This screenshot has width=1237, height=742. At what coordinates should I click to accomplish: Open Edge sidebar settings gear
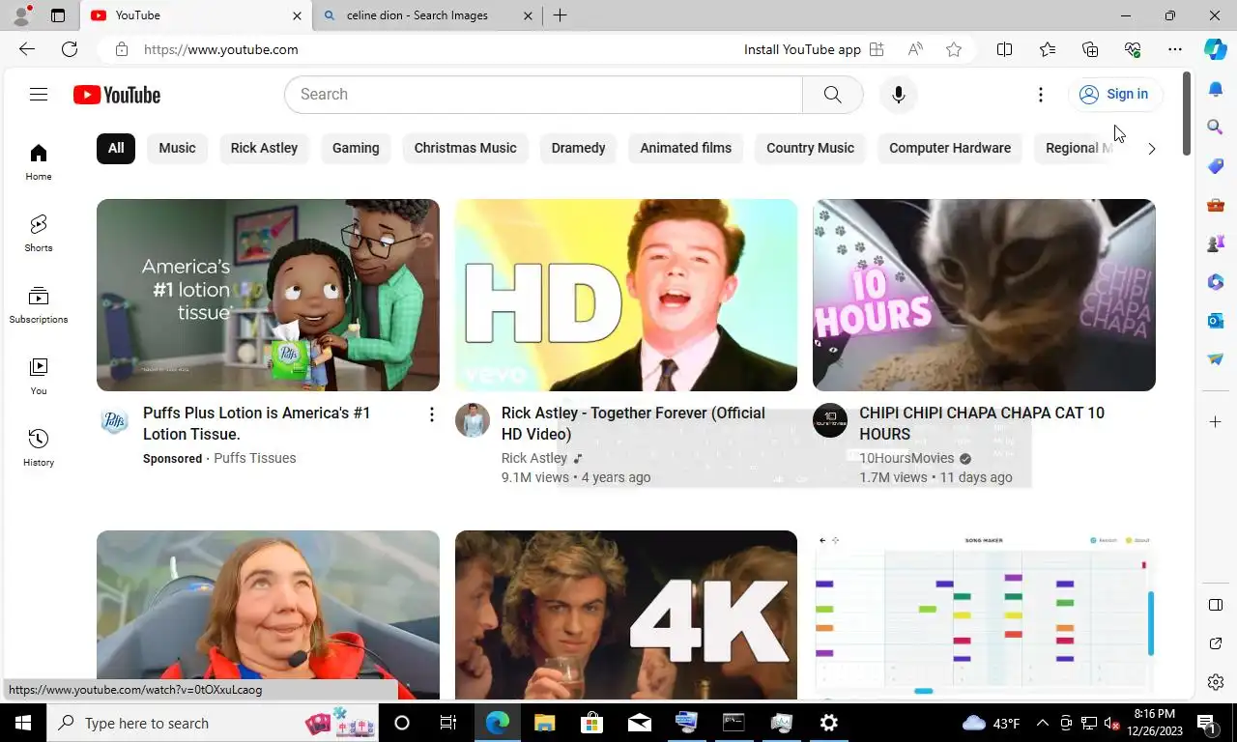click(x=1216, y=682)
